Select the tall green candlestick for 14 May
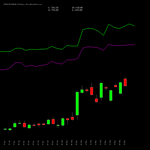The width and height of the screenshot is (150, 150). 101,90
